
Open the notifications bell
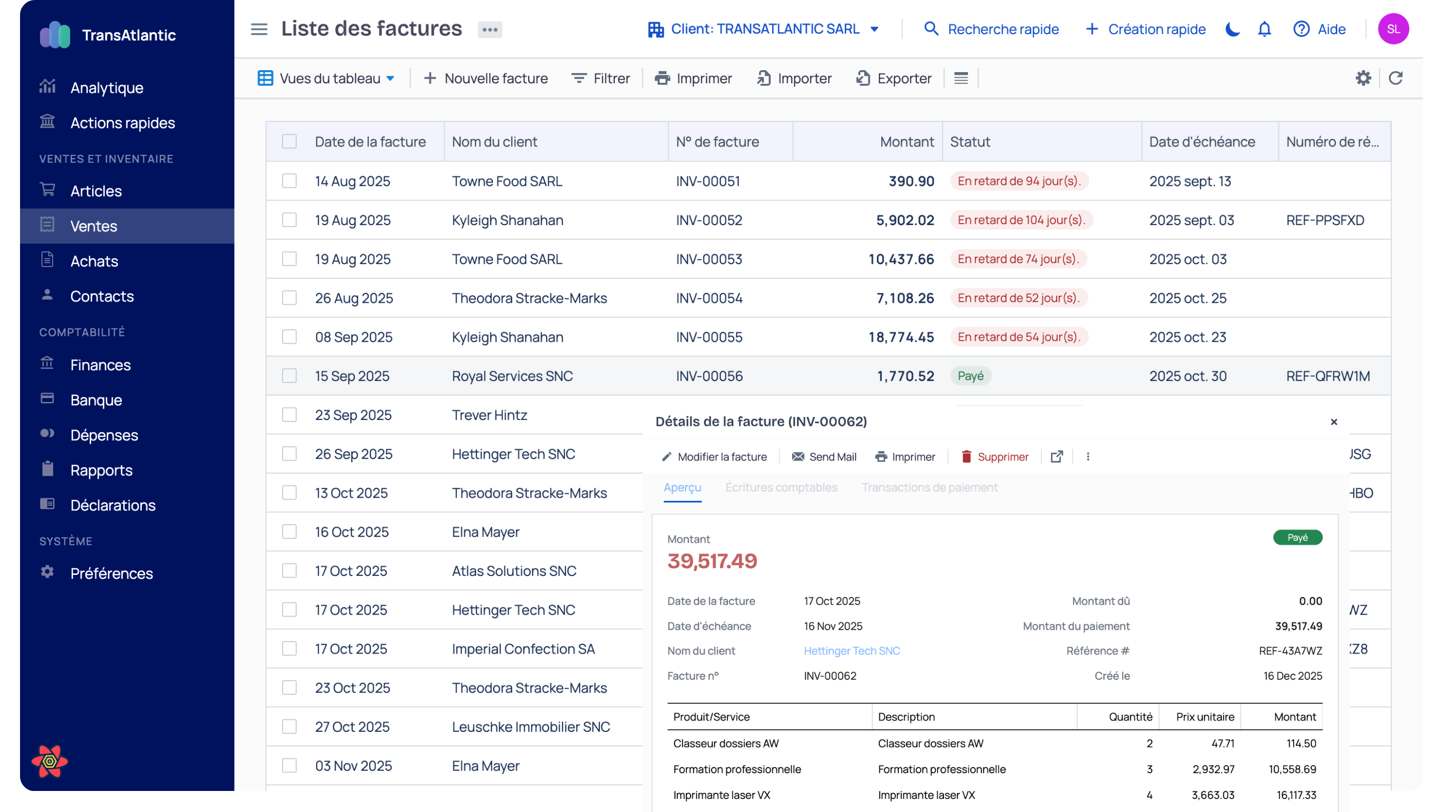1264,29
